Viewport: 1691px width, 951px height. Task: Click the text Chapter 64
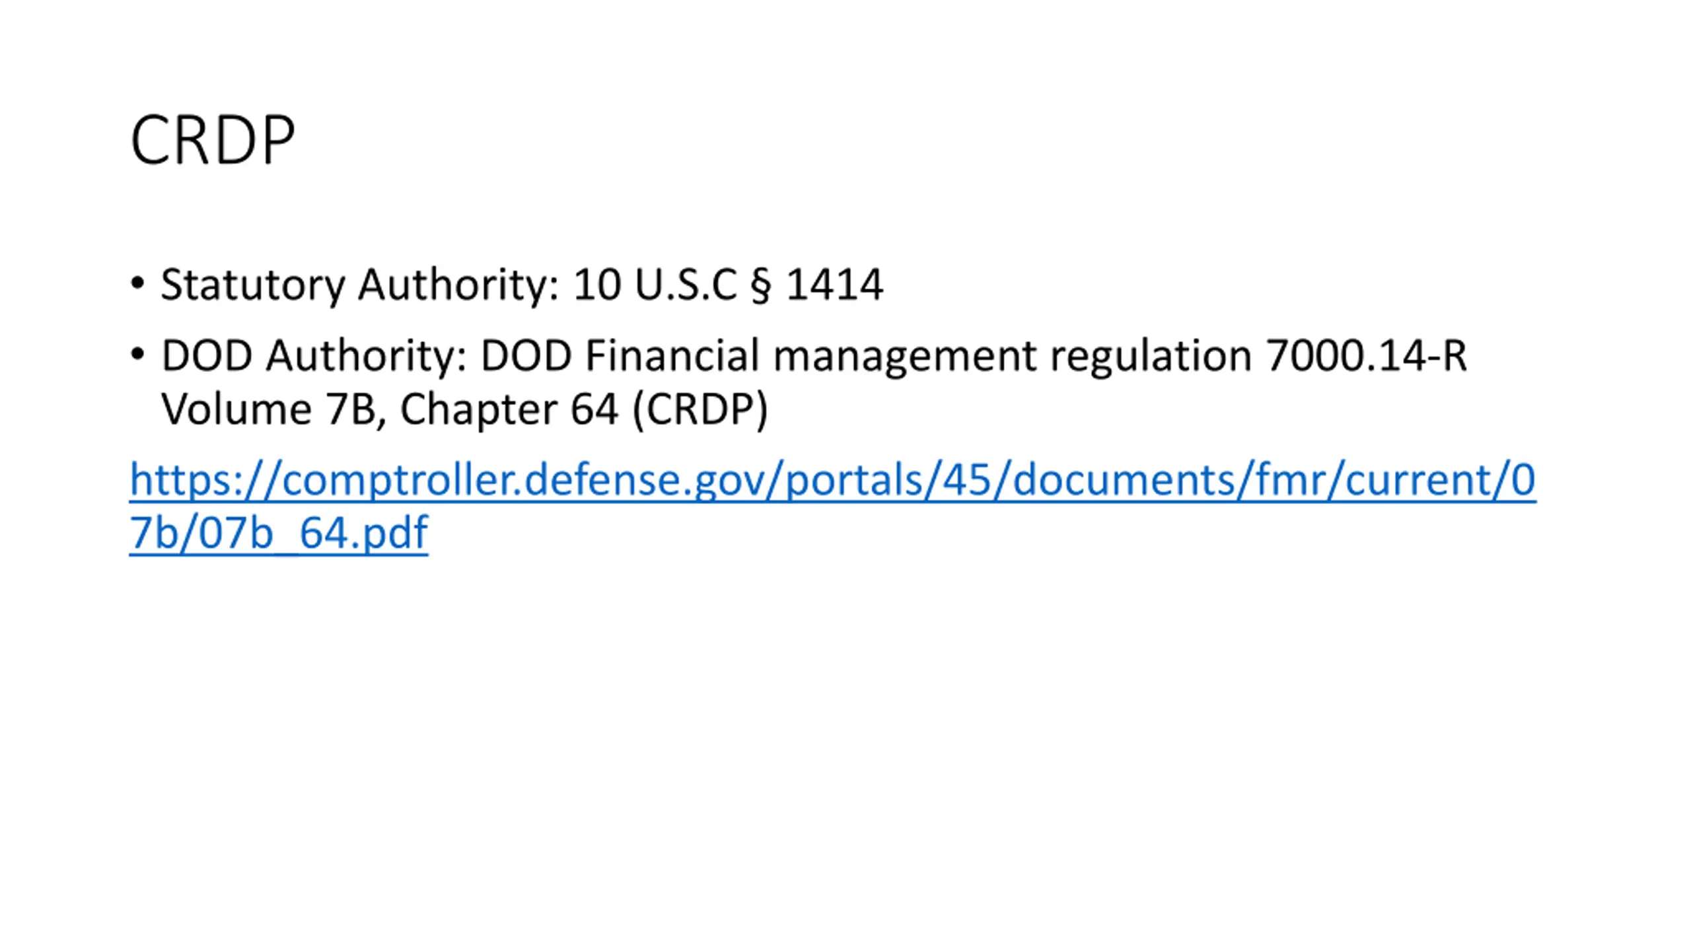[509, 409]
